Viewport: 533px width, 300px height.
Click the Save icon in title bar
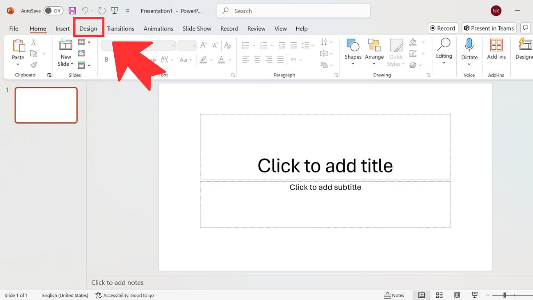click(72, 11)
